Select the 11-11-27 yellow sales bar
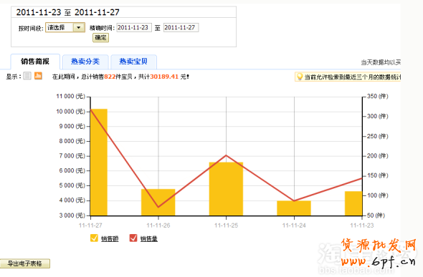The height and width of the screenshot is (277, 423). coord(99,162)
